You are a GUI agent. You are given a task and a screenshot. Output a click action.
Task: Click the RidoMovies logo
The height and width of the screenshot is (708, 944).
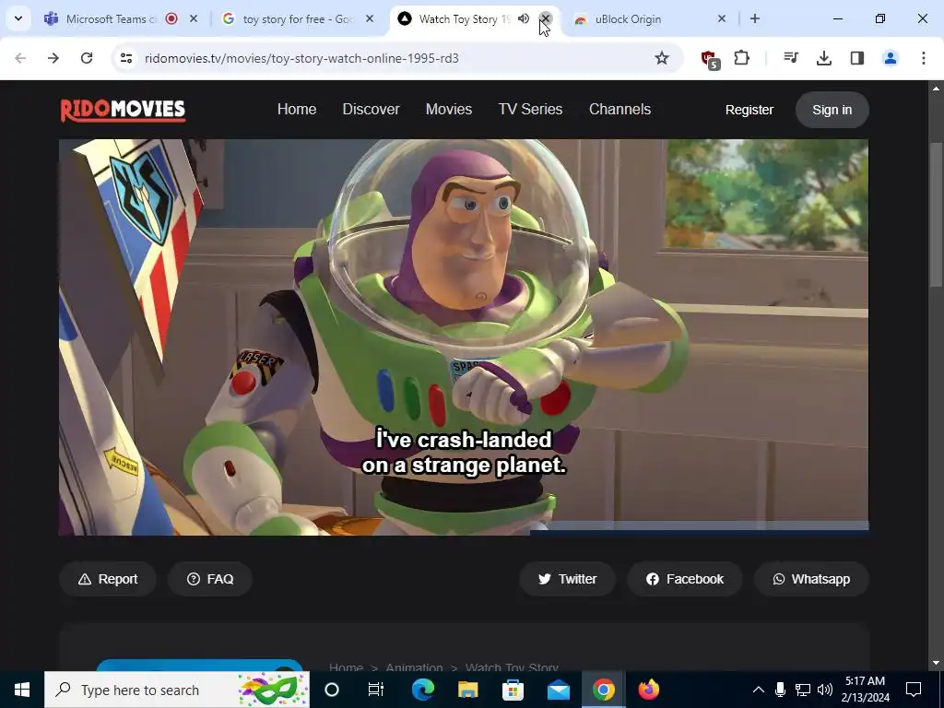pyautogui.click(x=123, y=110)
